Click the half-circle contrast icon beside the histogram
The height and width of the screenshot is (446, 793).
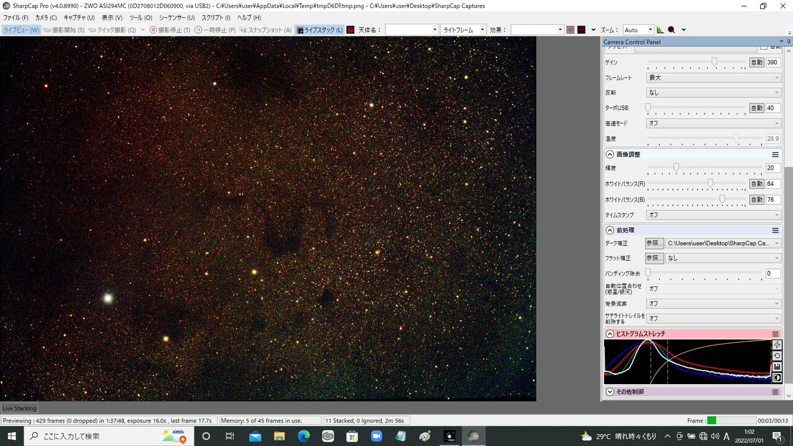click(x=777, y=378)
